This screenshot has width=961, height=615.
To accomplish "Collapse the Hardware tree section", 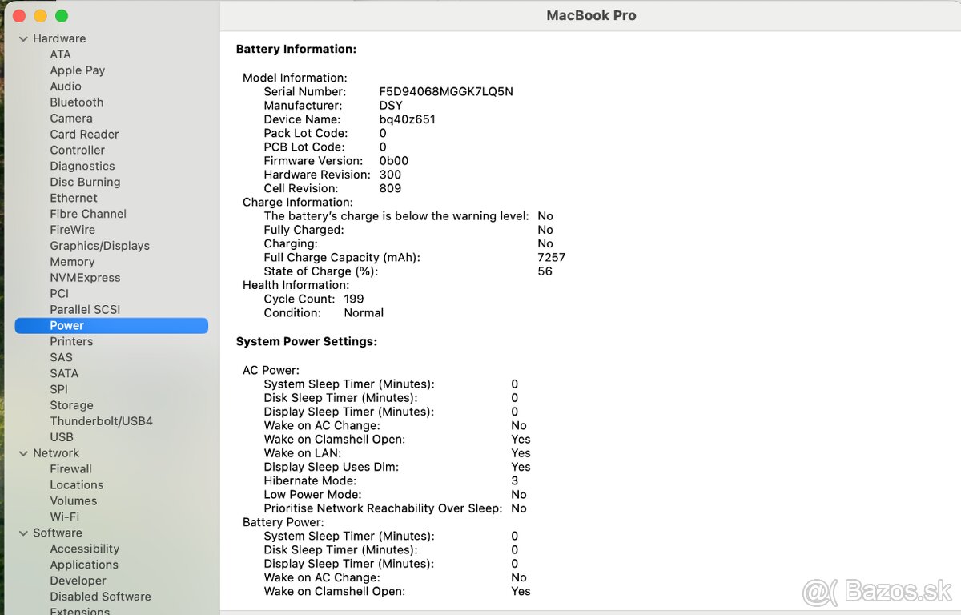I will click(x=23, y=38).
